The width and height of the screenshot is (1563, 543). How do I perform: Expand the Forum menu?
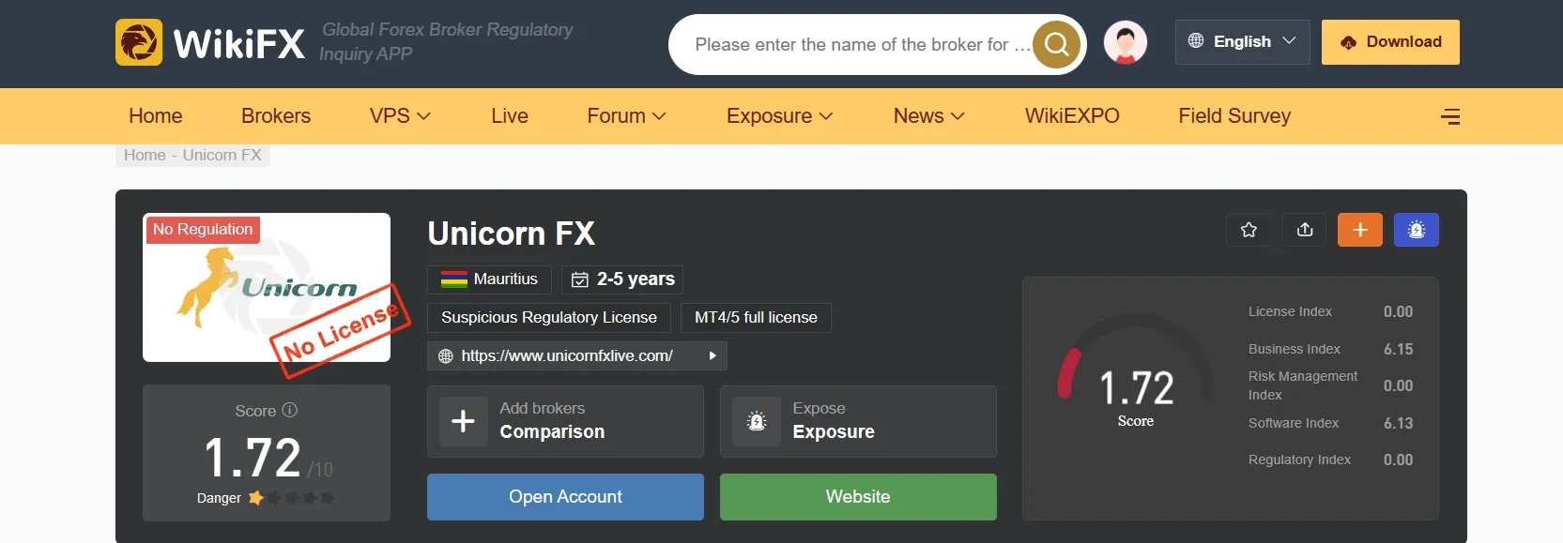click(x=626, y=116)
